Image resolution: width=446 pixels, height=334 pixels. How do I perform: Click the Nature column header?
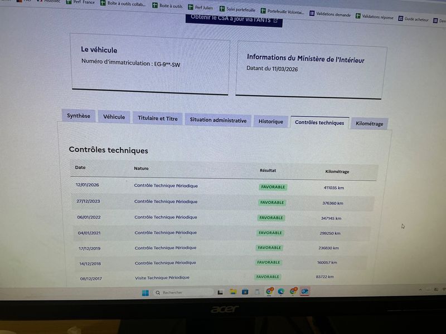[142, 169]
